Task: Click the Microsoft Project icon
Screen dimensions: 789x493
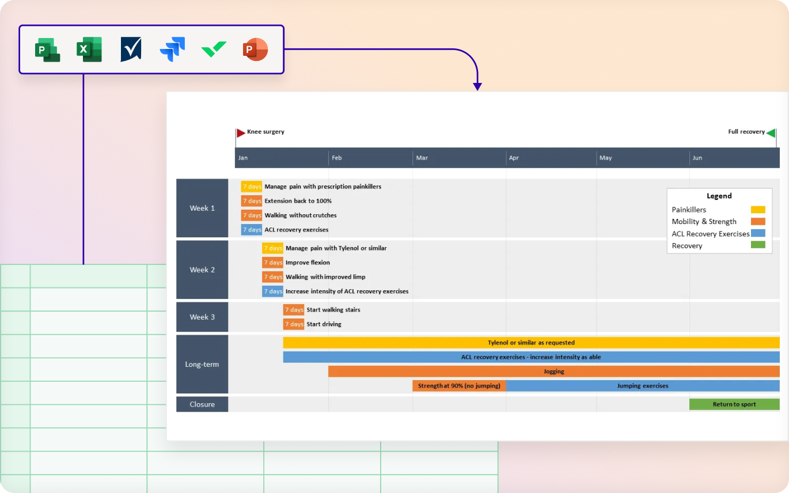Action: 48,50
